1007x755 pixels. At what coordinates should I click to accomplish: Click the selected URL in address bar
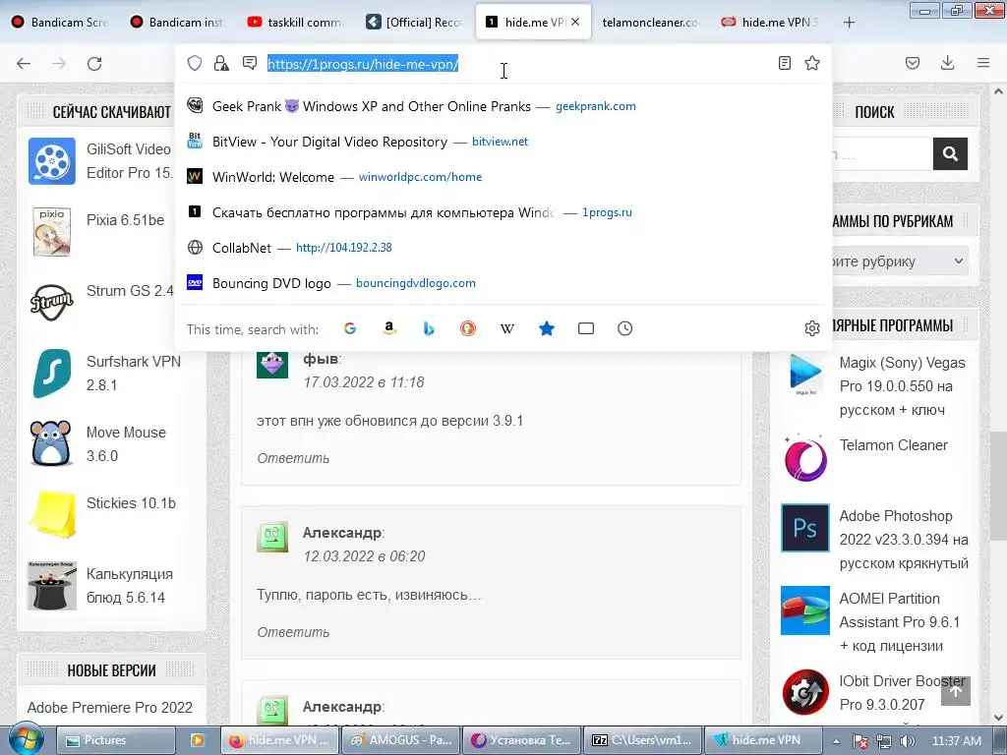(x=363, y=64)
